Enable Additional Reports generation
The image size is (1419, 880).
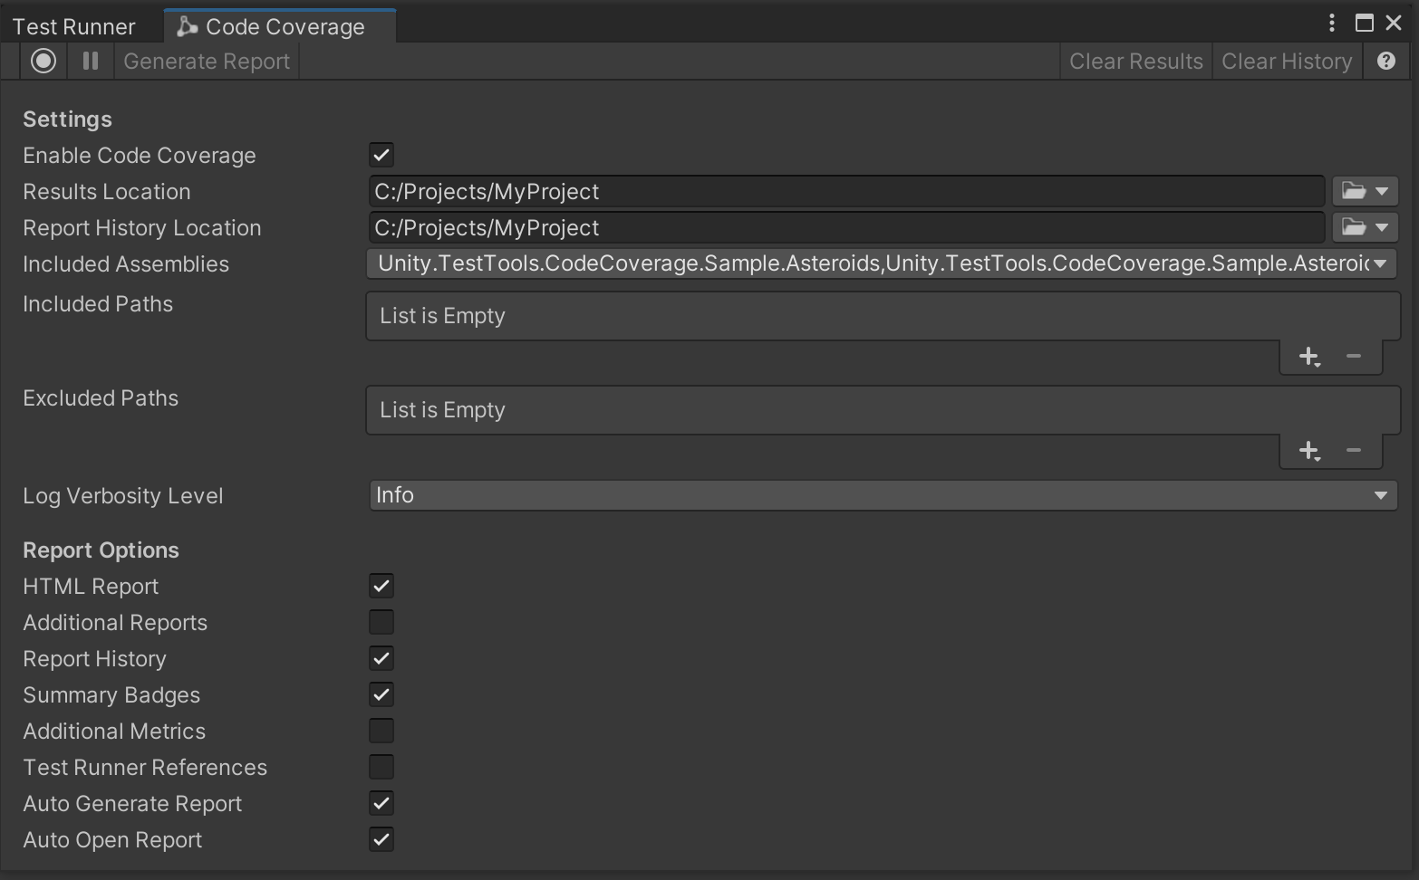(381, 622)
